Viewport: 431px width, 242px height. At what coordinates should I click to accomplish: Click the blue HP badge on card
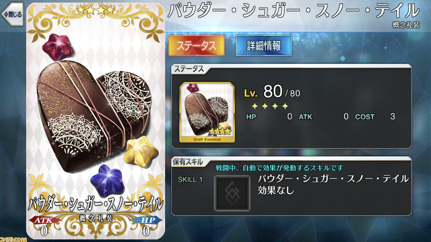coord(146,220)
